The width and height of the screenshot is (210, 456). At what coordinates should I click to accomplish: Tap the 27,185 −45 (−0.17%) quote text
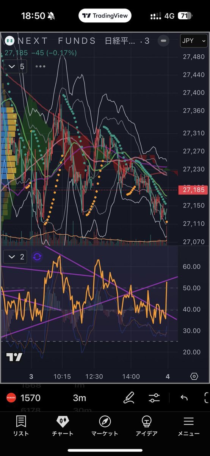40,53
